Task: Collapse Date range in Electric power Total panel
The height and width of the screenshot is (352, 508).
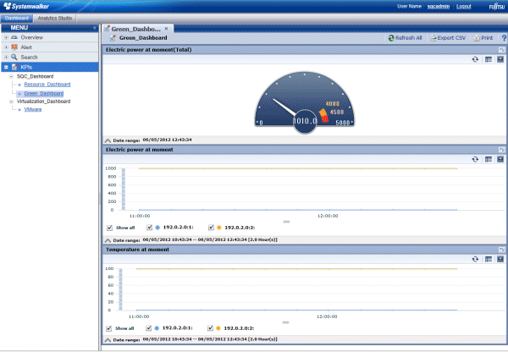Action: [x=108, y=140]
